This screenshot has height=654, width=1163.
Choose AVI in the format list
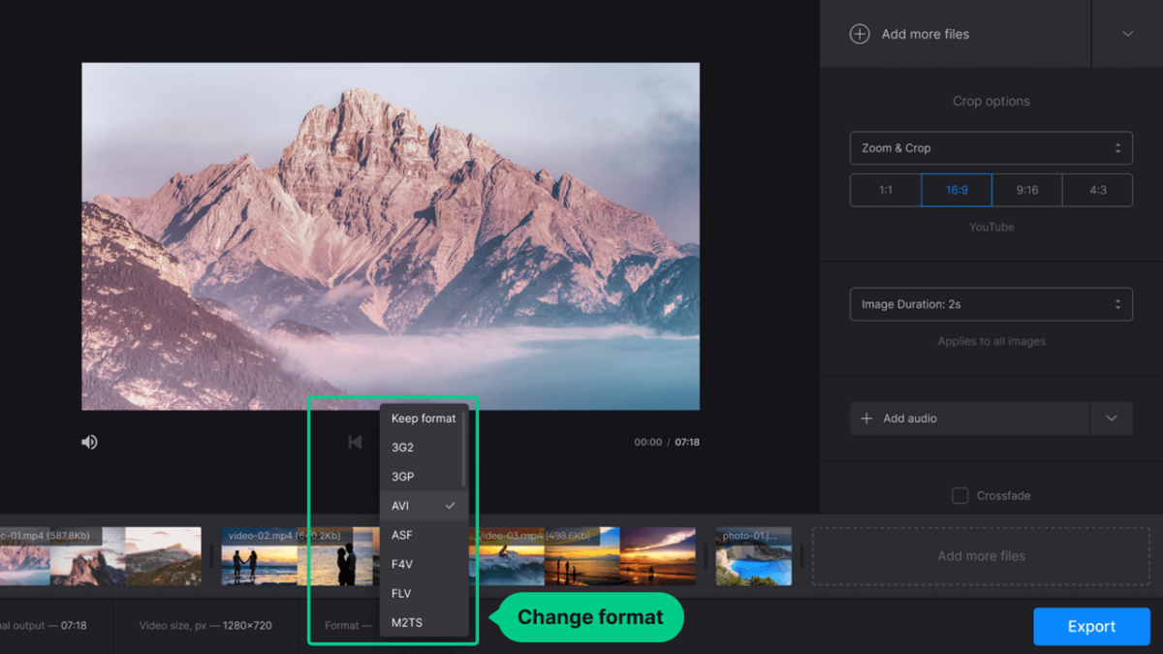[x=424, y=506]
